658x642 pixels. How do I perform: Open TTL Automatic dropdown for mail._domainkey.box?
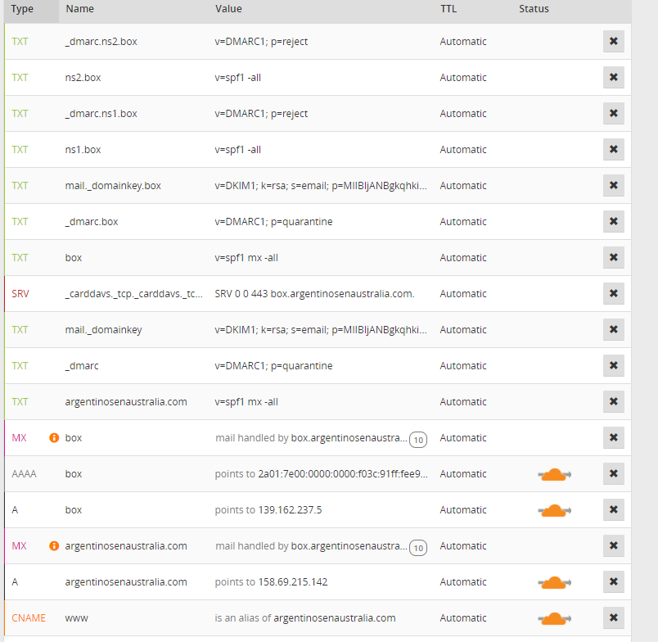[x=463, y=185]
